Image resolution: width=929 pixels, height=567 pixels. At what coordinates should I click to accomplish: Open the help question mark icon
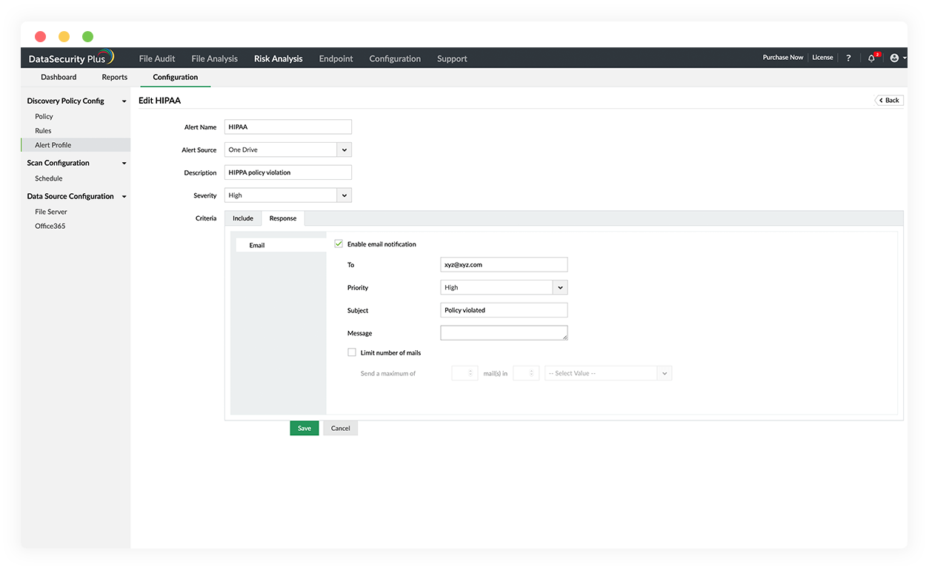(x=848, y=58)
